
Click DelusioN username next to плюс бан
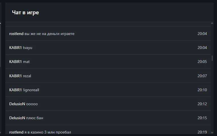(x=17, y=118)
